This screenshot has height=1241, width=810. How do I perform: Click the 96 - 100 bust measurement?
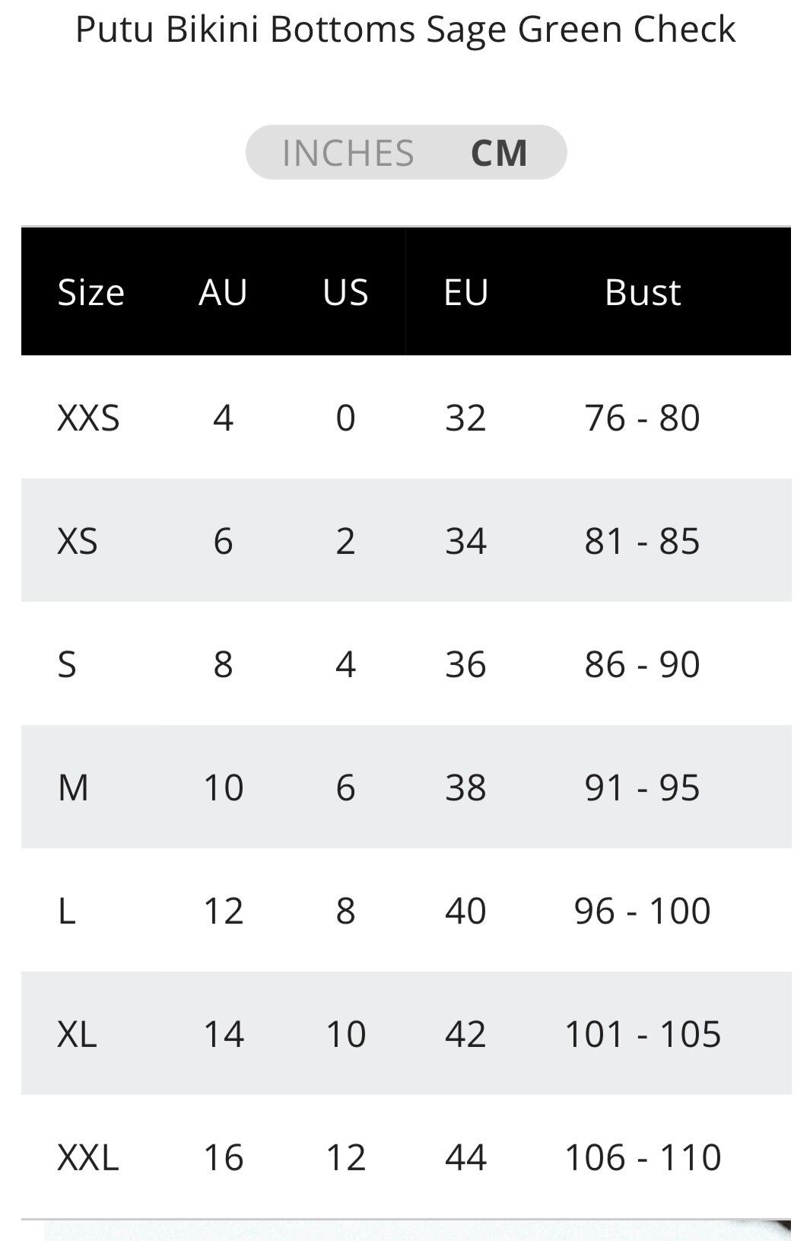tap(643, 911)
